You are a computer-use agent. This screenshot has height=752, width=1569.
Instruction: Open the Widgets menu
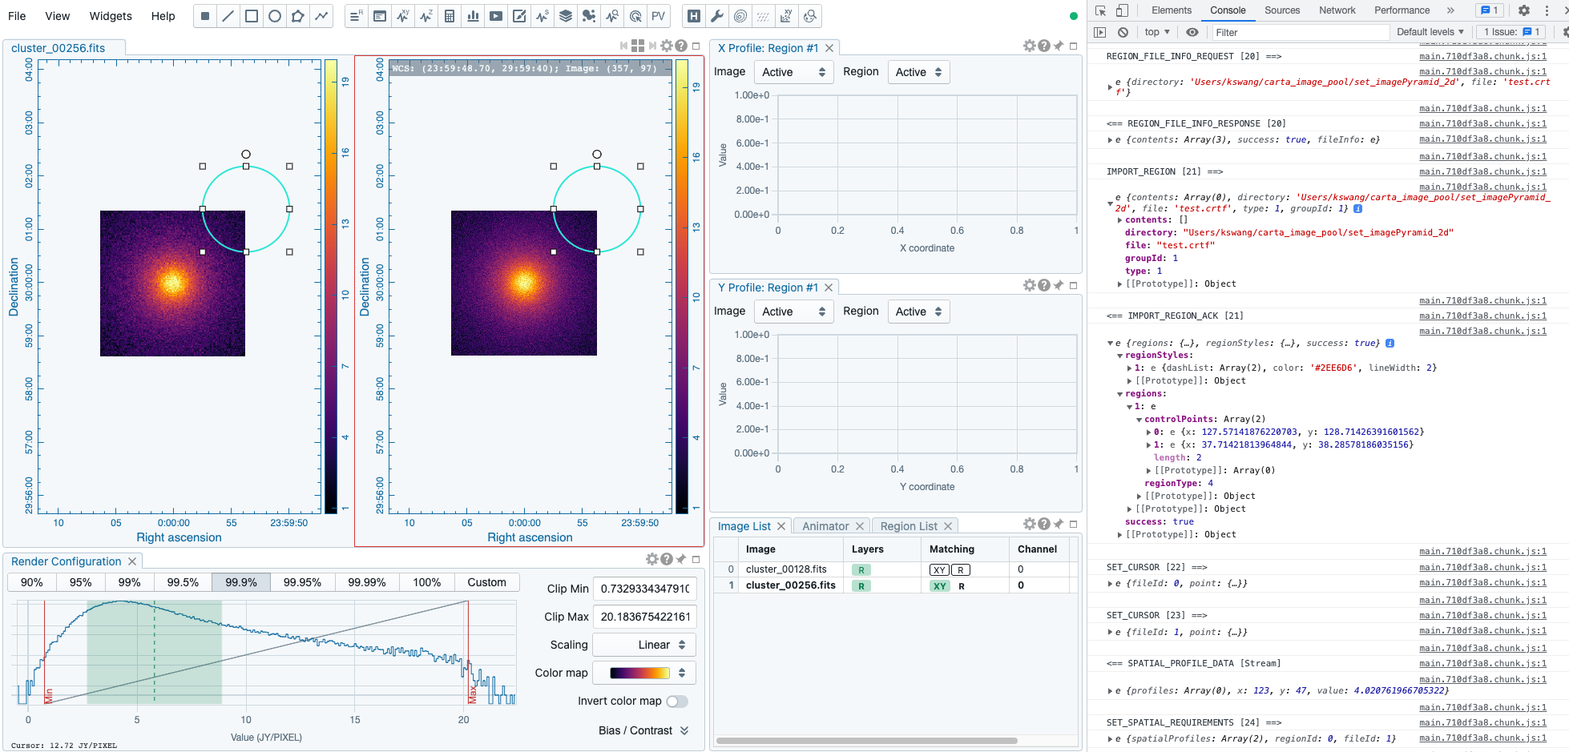[x=111, y=16]
